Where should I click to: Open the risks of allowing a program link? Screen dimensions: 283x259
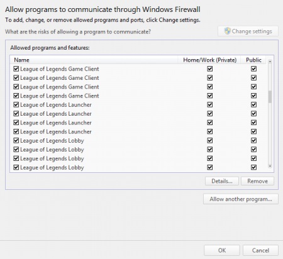click(x=78, y=32)
